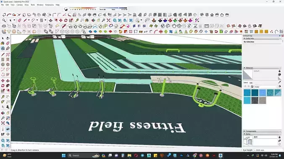284x159 pixels.
Task: Click the magnifier search icon in top toolbar
Action: pos(4,21)
